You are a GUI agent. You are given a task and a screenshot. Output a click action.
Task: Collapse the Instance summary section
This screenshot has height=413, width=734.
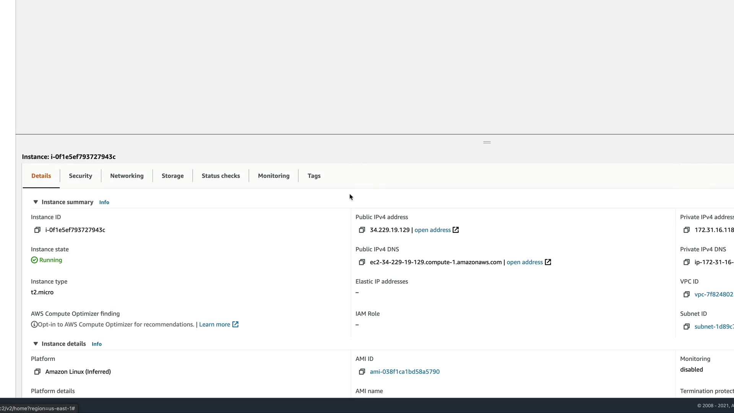pyautogui.click(x=36, y=202)
